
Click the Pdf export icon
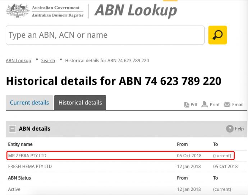(x=187, y=105)
